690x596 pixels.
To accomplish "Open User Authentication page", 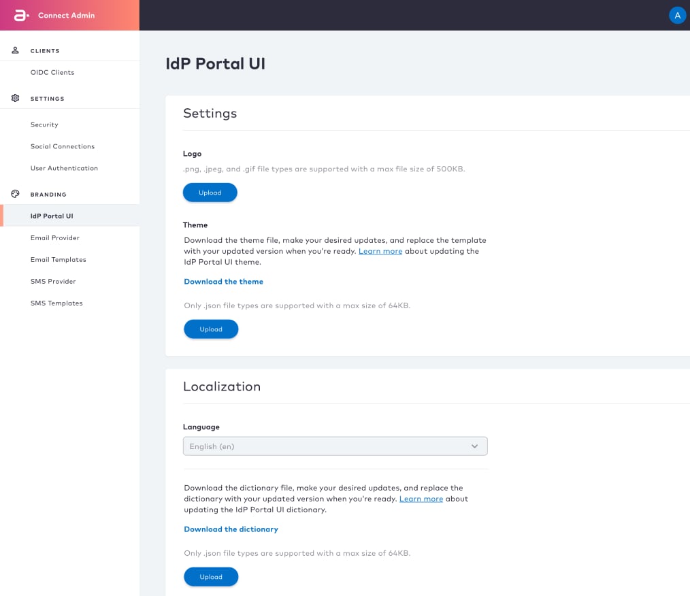I will pyautogui.click(x=64, y=169).
